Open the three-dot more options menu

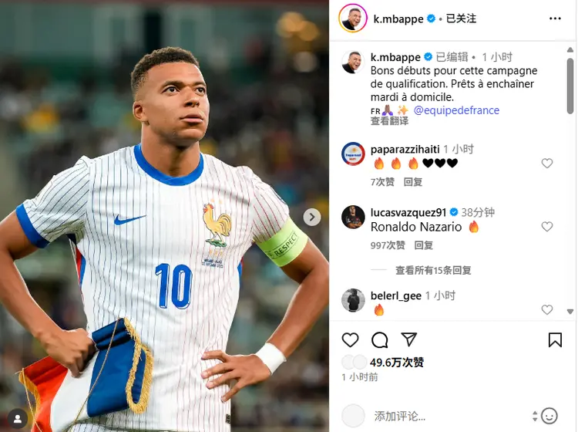click(x=555, y=19)
